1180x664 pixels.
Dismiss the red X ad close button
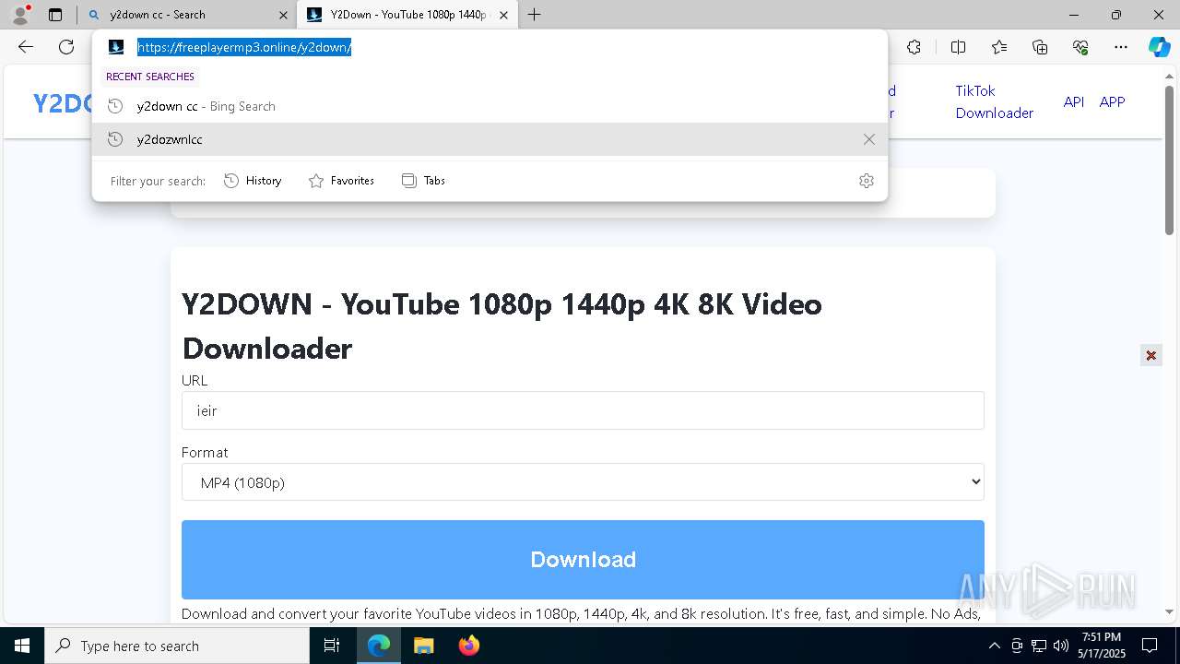coord(1150,355)
